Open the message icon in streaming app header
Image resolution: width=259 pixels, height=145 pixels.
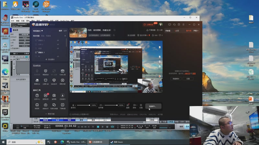pos(169,24)
